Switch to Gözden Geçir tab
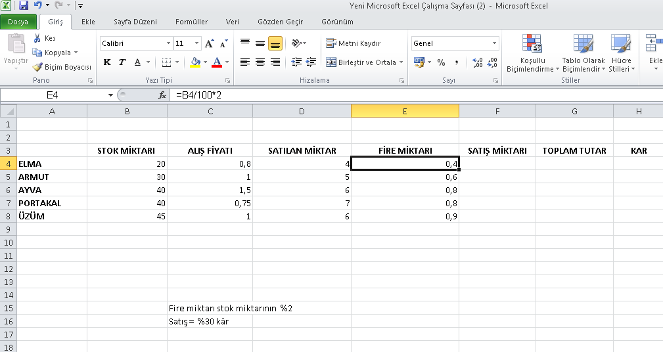The image size is (663, 352). tap(281, 22)
